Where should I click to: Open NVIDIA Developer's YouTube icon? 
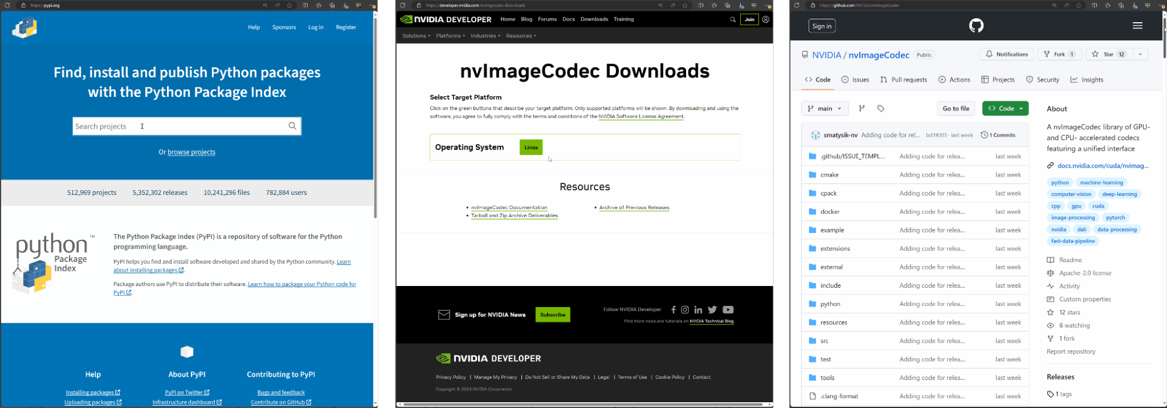(x=728, y=310)
